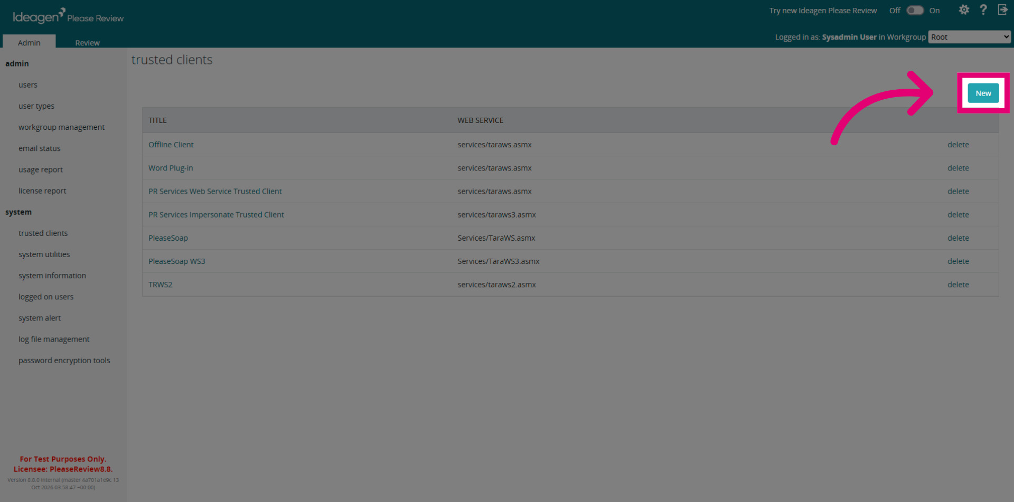Click the New trusted client button

[x=983, y=93]
